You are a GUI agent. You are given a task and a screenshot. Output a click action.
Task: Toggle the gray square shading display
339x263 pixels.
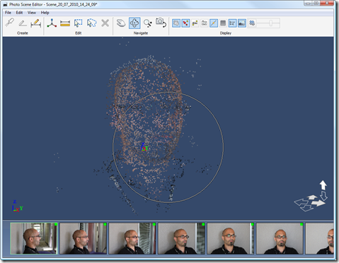(x=223, y=23)
